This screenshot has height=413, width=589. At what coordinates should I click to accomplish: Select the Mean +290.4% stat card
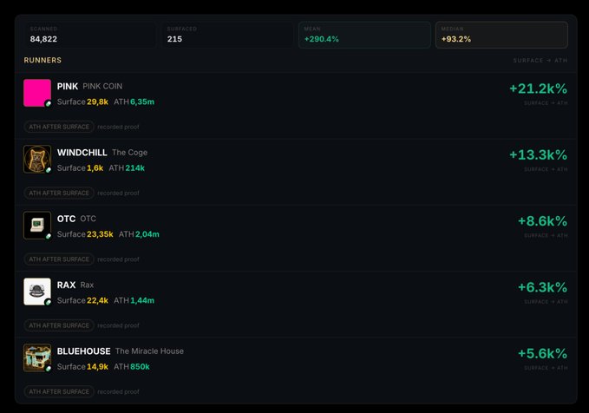click(364, 35)
